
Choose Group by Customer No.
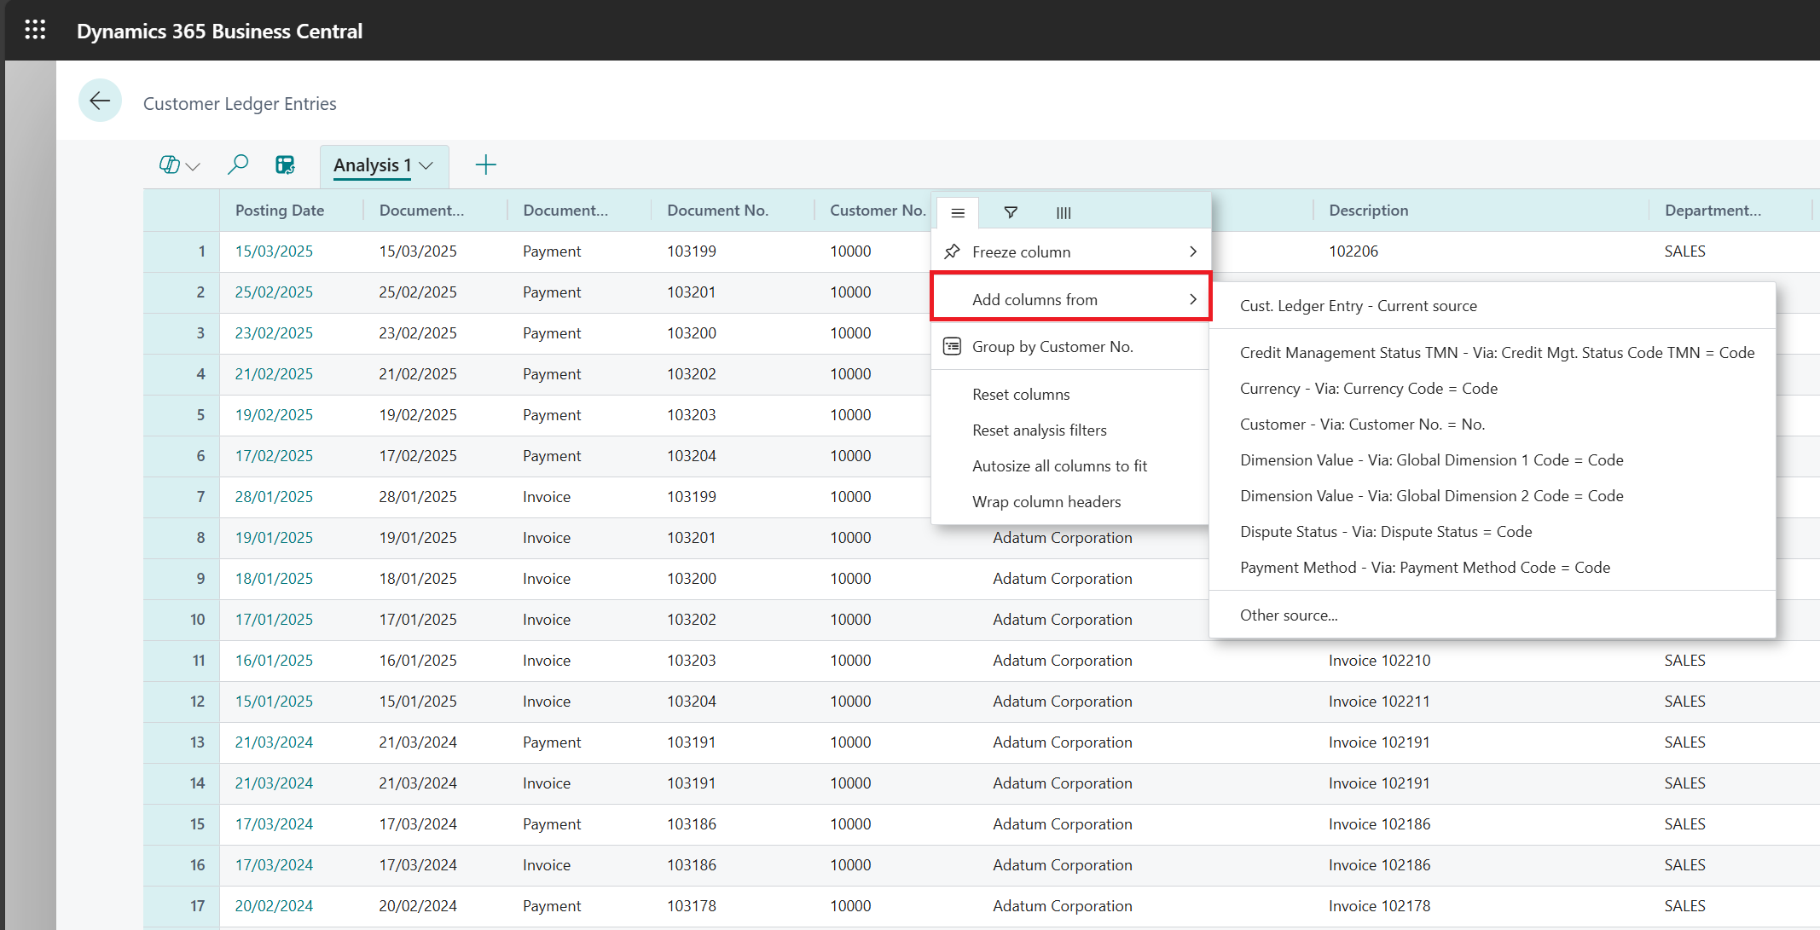(x=1052, y=347)
